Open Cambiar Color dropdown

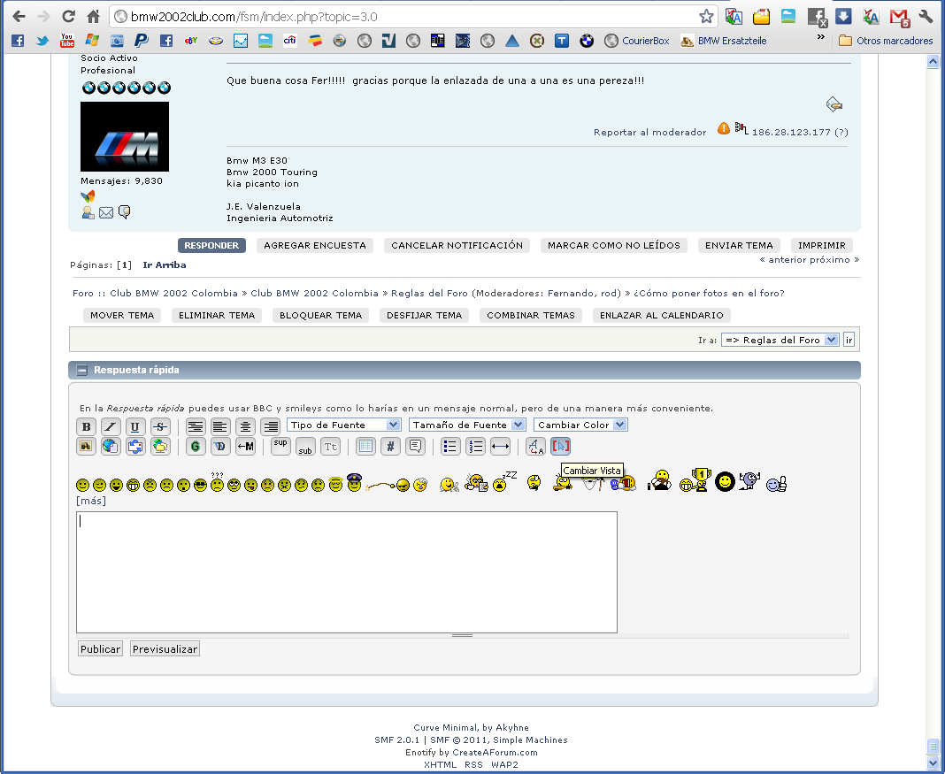point(580,425)
